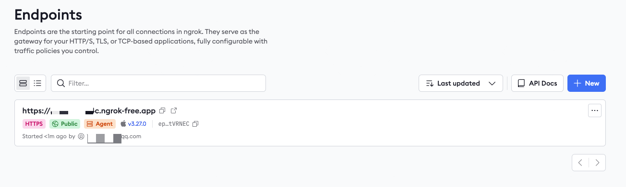Screen dimensions: 626x187
Task: Switch to card view layout
Action: tap(23, 83)
